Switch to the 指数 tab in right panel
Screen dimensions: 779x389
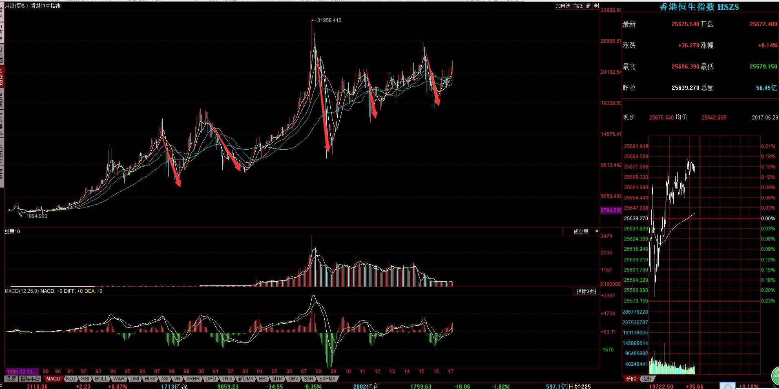tap(647, 379)
